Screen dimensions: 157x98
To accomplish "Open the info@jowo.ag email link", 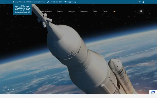I will [x=71, y=2].
